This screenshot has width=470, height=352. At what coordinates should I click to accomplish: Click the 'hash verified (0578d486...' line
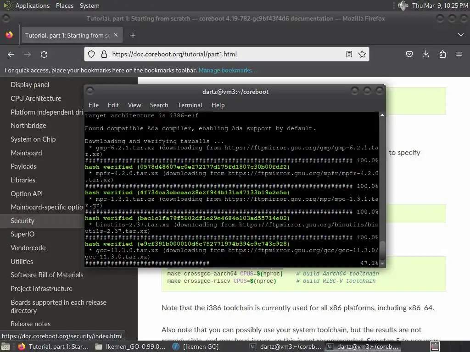pyautogui.click(x=187, y=167)
